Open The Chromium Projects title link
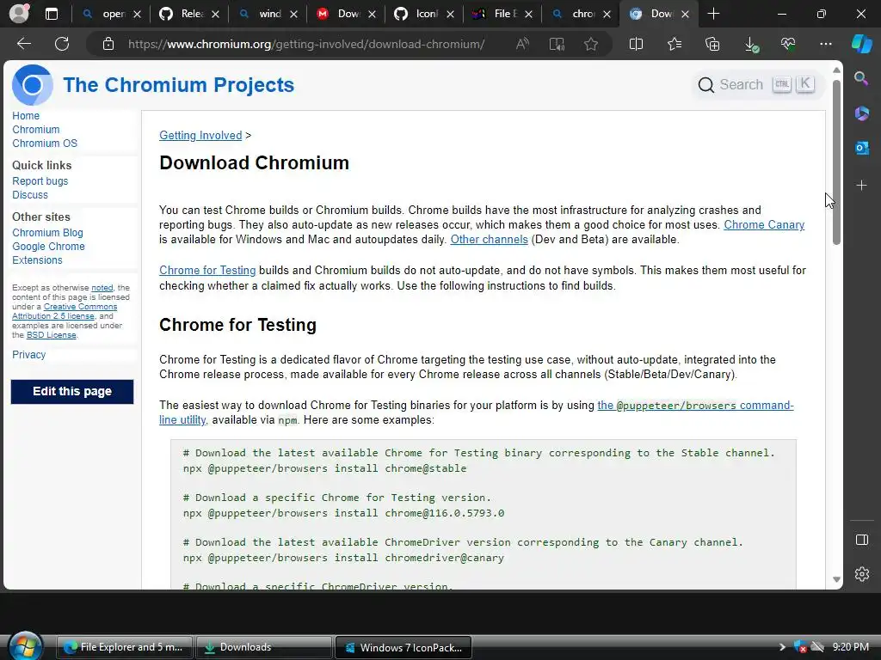This screenshot has width=881, height=660. pos(179,85)
